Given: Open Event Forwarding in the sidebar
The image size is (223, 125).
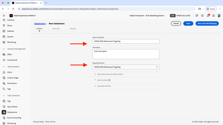Looking at the screenshot, I should [14, 118].
